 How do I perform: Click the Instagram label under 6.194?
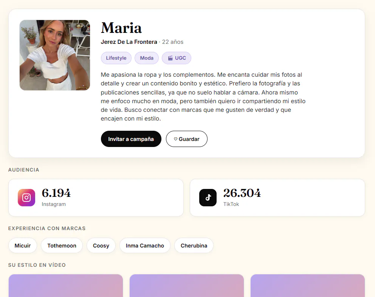click(x=54, y=204)
